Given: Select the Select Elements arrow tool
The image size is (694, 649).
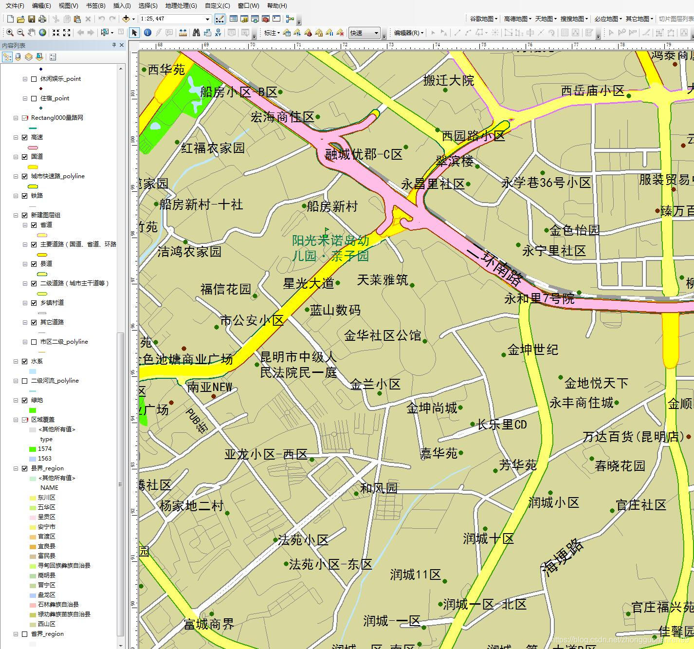Looking at the screenshot, I should coord(134,33).
